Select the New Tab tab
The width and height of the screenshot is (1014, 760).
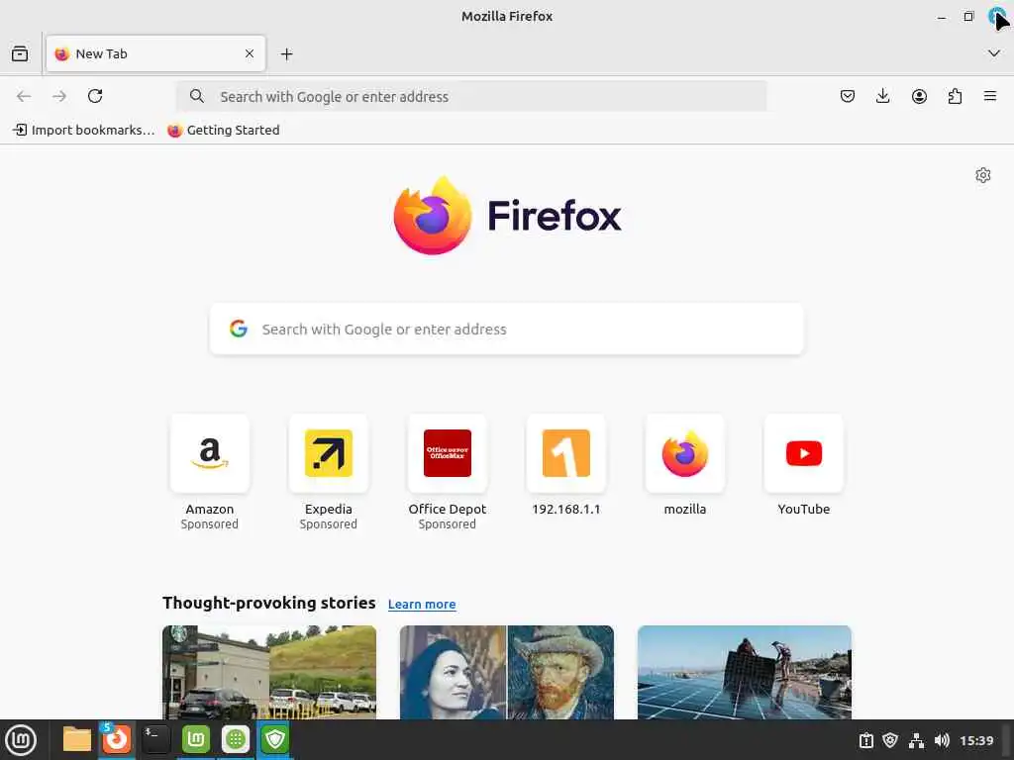click(x=155, y=53)
